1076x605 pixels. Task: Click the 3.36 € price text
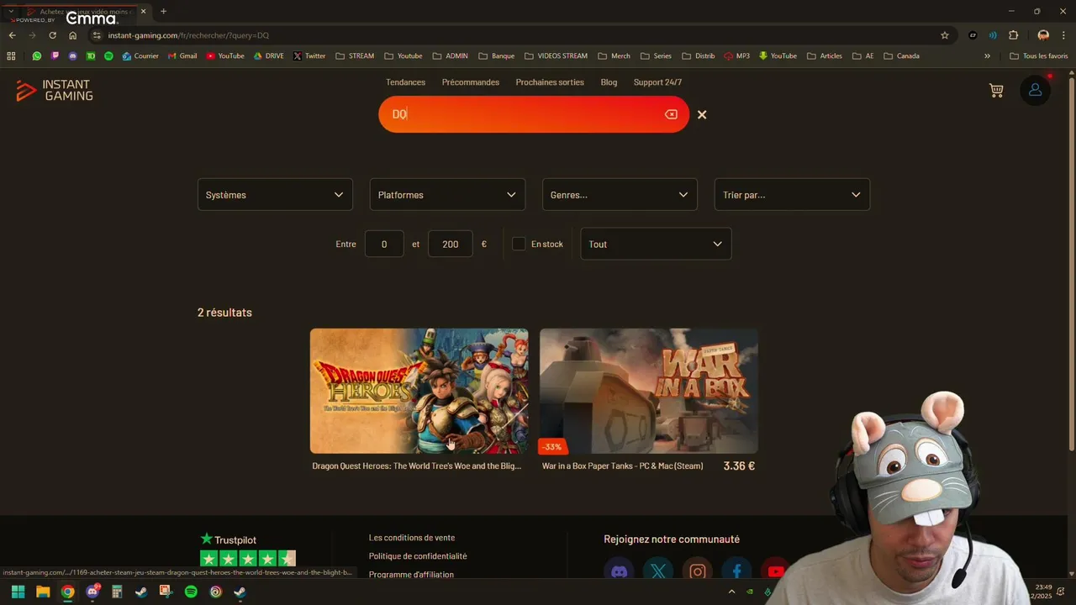click(x=739, y=466)
